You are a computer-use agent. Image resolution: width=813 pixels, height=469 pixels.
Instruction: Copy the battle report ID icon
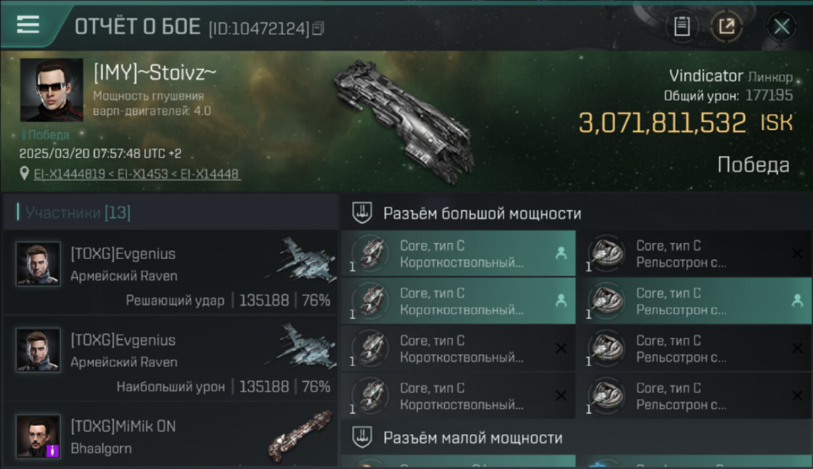tap(318, 28)
